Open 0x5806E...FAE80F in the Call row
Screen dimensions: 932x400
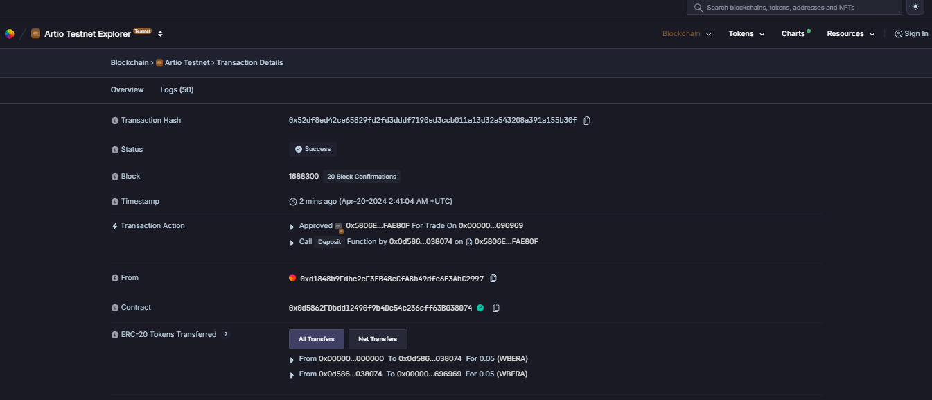pyautogui.click(x=507, y=242)
